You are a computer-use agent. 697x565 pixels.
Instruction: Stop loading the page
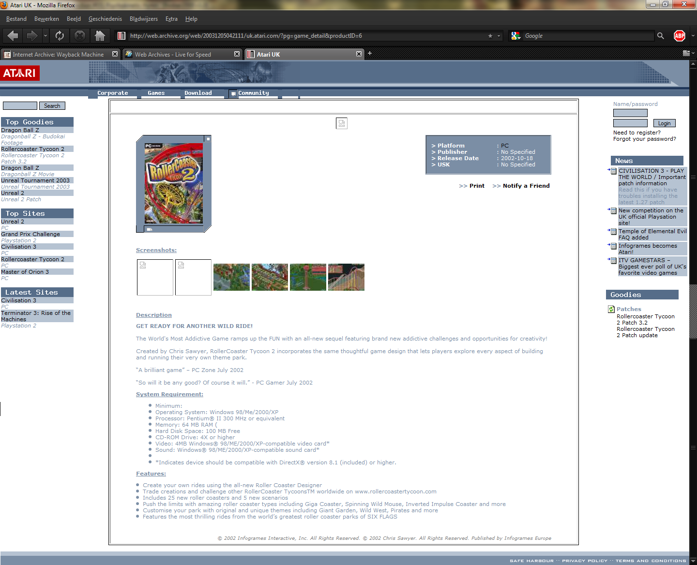click(80, 35)
